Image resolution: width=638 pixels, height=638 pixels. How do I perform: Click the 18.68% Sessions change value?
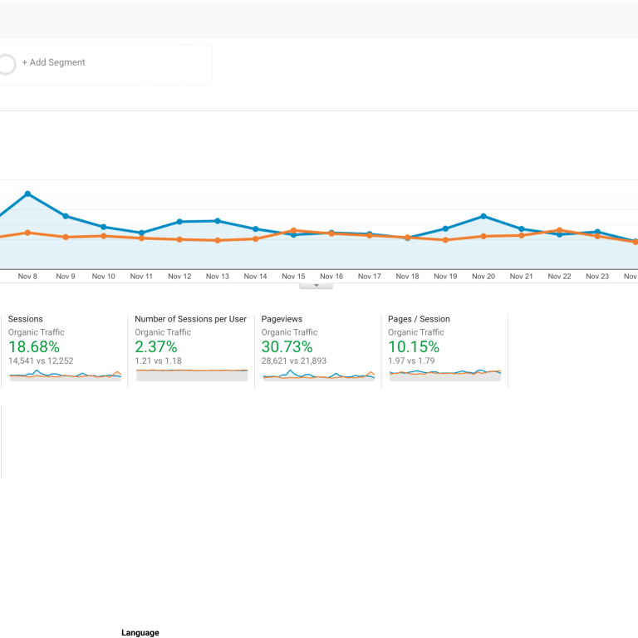pos(33,347)
